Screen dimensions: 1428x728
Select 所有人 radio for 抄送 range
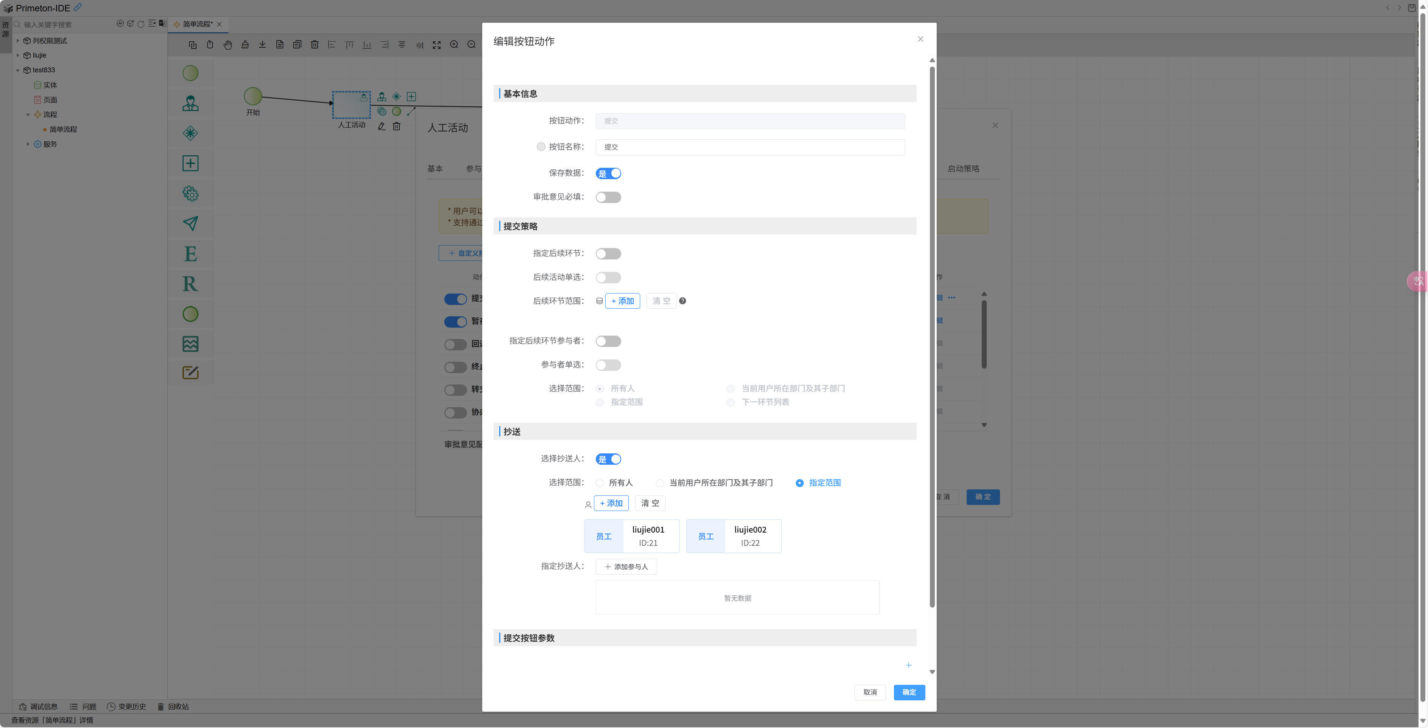[x=600, y=483]
